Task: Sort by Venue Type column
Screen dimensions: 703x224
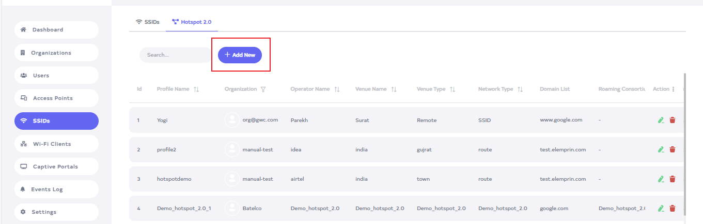Action: tap(452, 89)
